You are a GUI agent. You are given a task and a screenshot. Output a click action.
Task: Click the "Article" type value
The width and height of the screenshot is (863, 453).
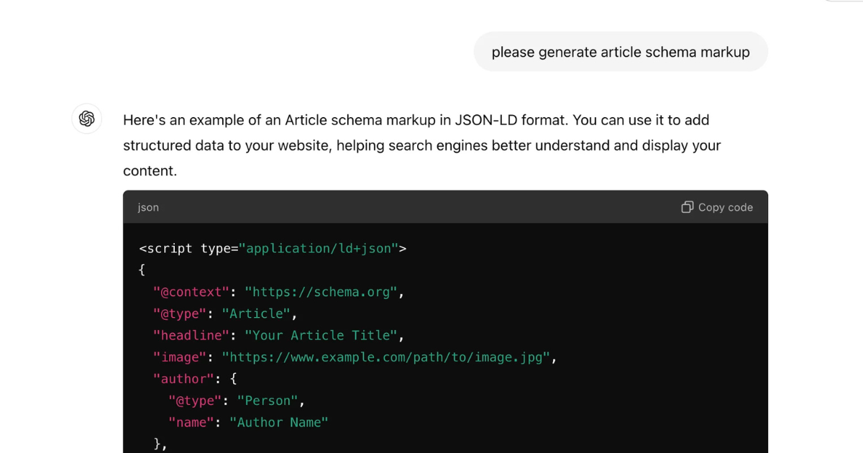coord(257,314)
